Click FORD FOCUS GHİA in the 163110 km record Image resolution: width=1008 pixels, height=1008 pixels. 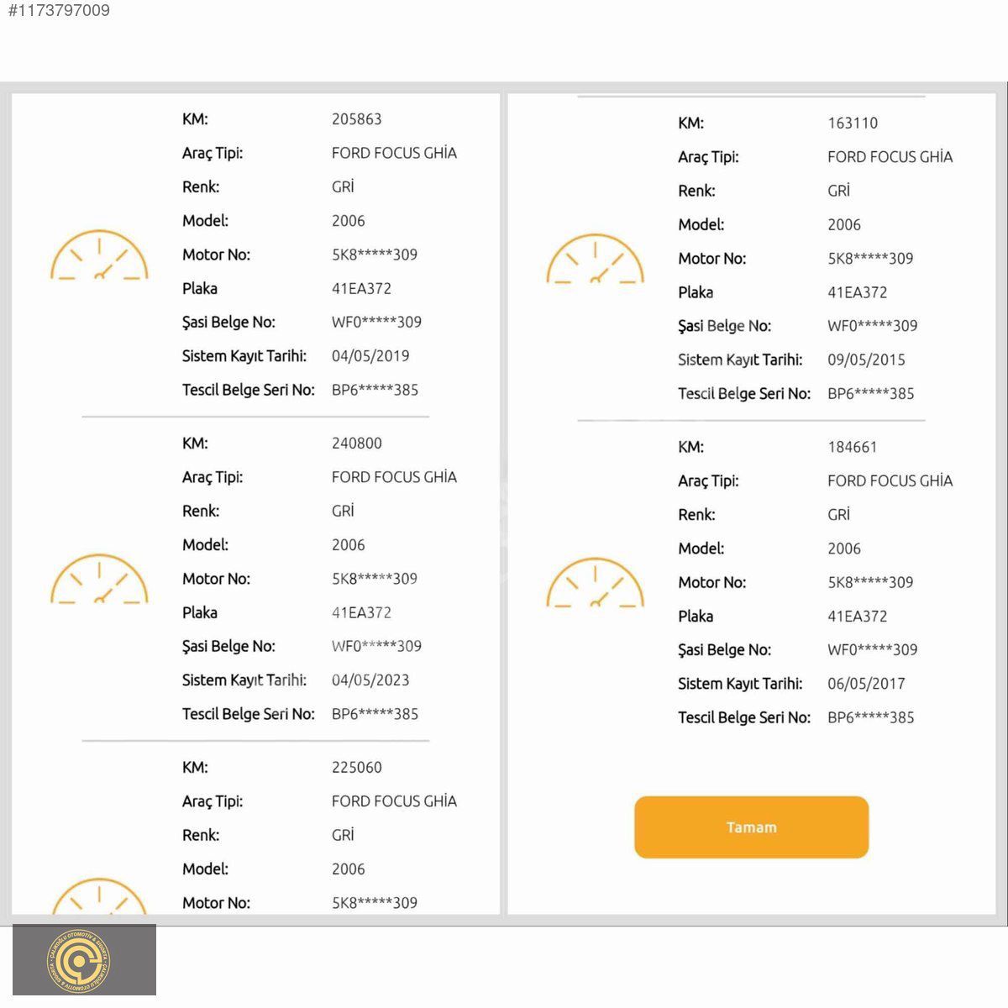pyautogui.click(x=890, y=157)
